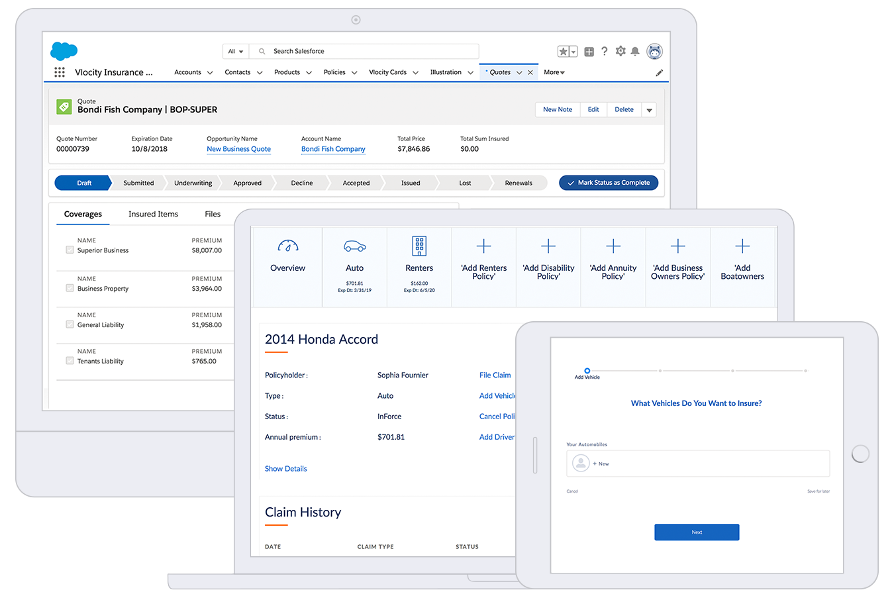This screenshot has width=894, height=596.
Task: Click Mark Status as Complete button
Action: [x=608, y=183]
